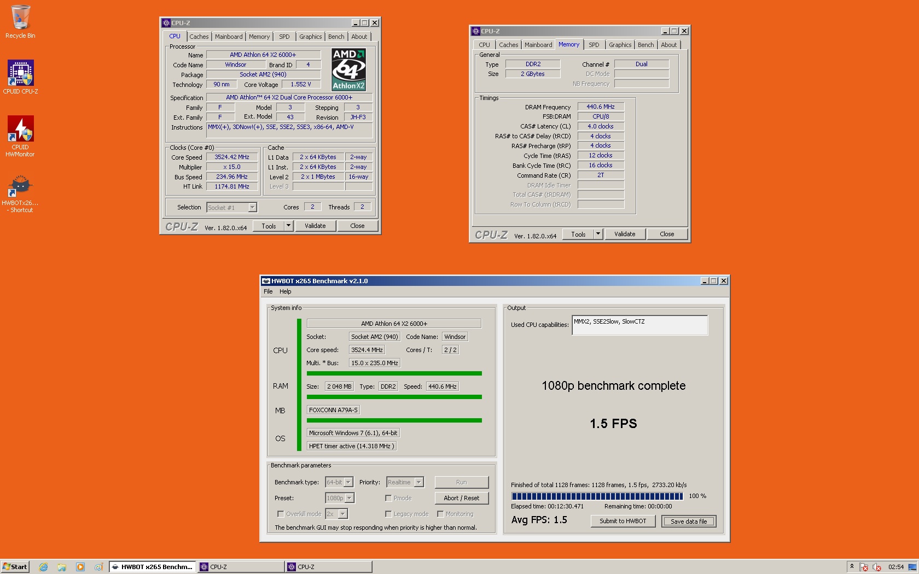Click the benchmark progress bar at 100%
The image size is (919, 574).
(597, 496)
